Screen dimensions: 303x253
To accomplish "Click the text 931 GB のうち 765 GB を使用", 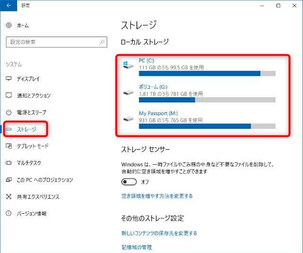I will [x=170, y=120].
